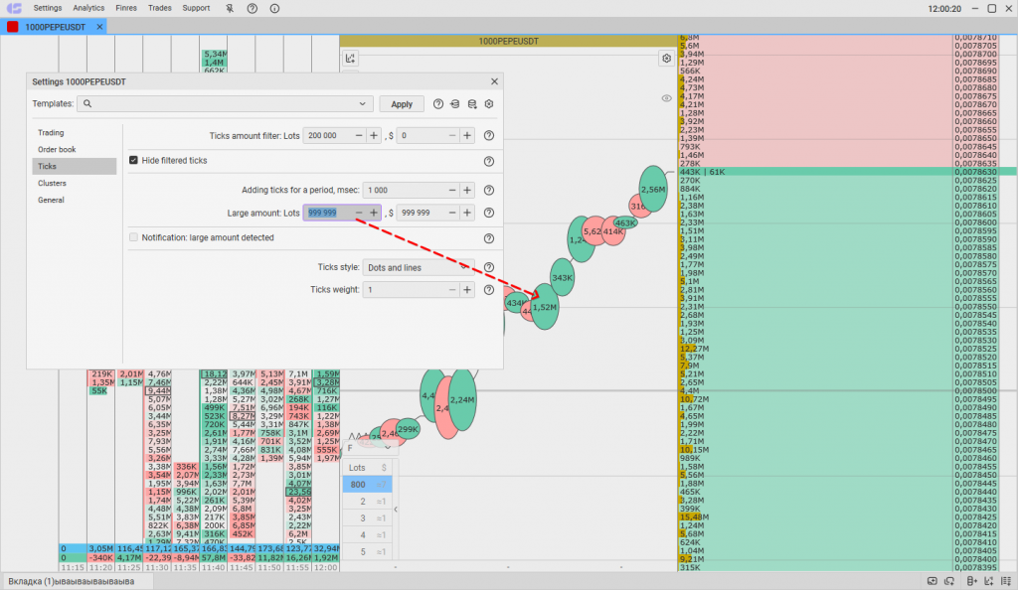
Task: Toggle the eye icon in the ticks panel
Action: [x=667, y=98]
